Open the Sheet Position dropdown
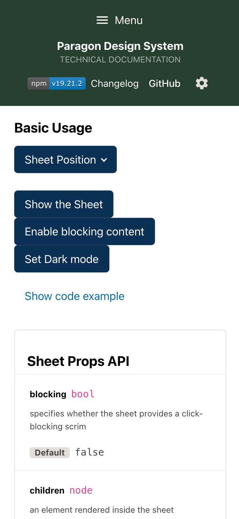Screen dimensions: 239x519 coord(65,159)
